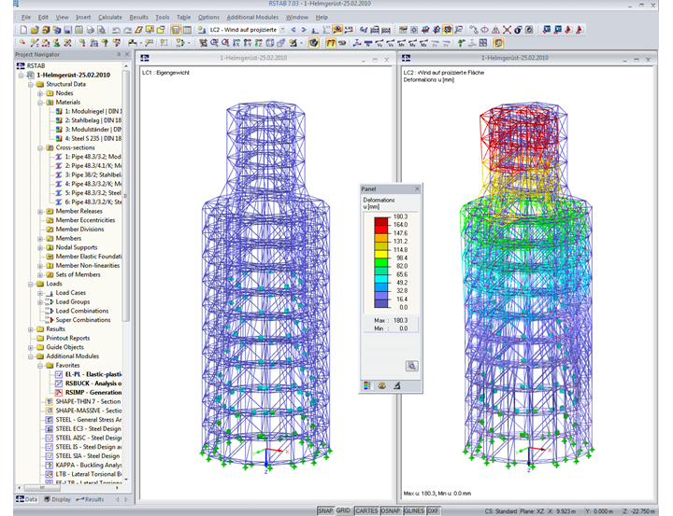The image size is (673, 516).
Task: Click the navigator horizontal scrollbar
Action: click(x=42, y=488)
